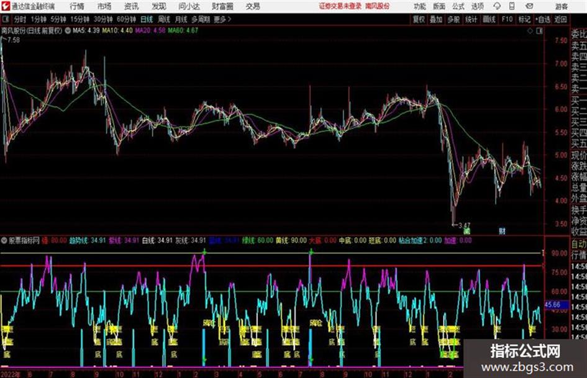Image resolution: width=587 pixels, height=378 pixels.
Task: Click the 叠加 overlay button
Action: (436, 19)
